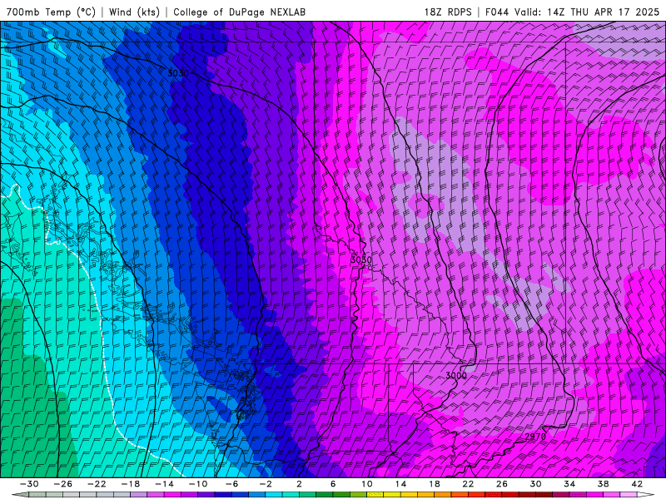Click the 26 value on the temperature scale

(x=502, y=484)
